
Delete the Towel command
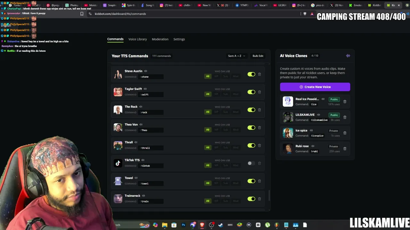click(259, 181)
